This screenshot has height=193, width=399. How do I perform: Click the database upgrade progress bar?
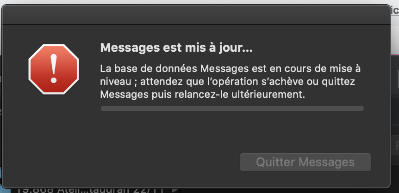(x=232, y=109)
